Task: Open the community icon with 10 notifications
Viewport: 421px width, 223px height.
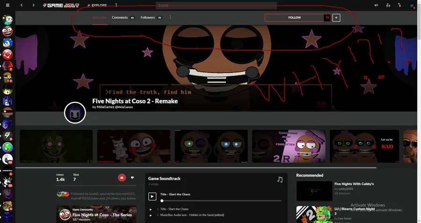Action: (x=7, y=159)
